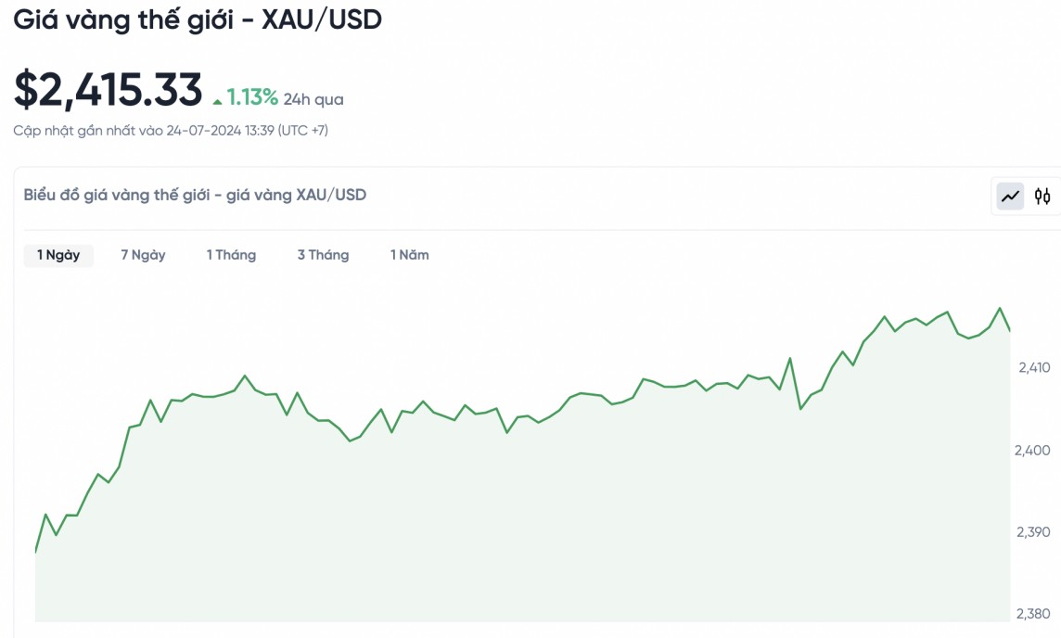Click the "Biểu đồ giá vàng thế giới" chart title

tap(195, 195)
